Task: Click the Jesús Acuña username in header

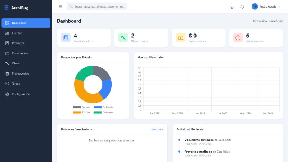Action: pyautogui.click(x=268, y=6)
